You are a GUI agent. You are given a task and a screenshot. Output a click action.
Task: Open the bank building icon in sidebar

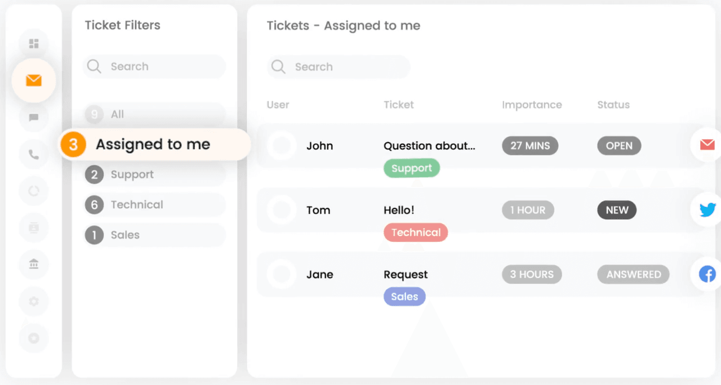click(34, 264)
